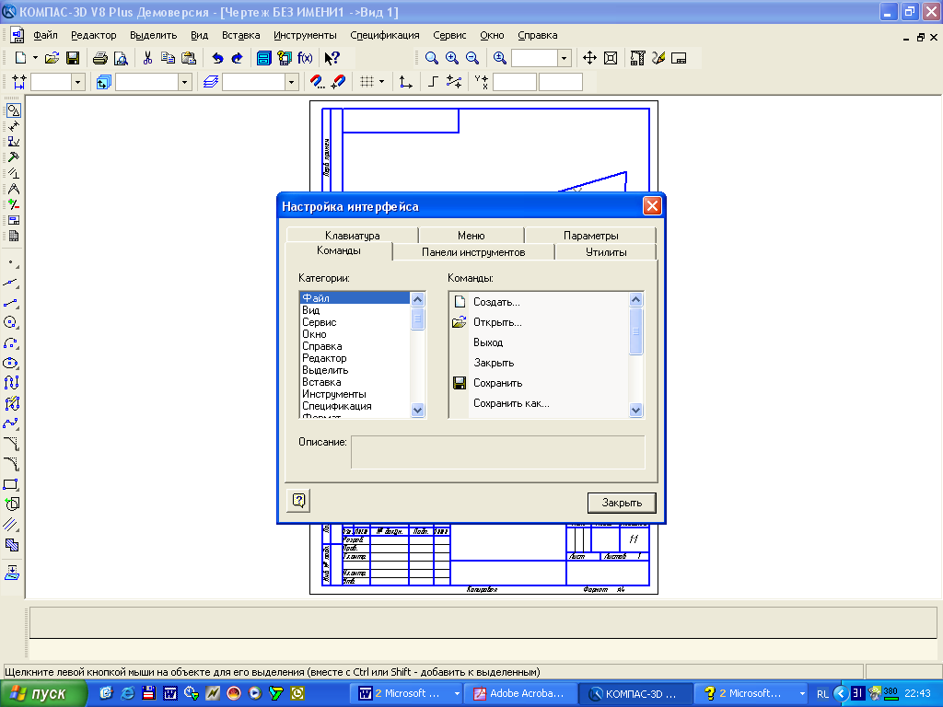Screen dimensions: 943x707
Task: Select the ellipse tool in left panel
Action: tap(11, 363)
